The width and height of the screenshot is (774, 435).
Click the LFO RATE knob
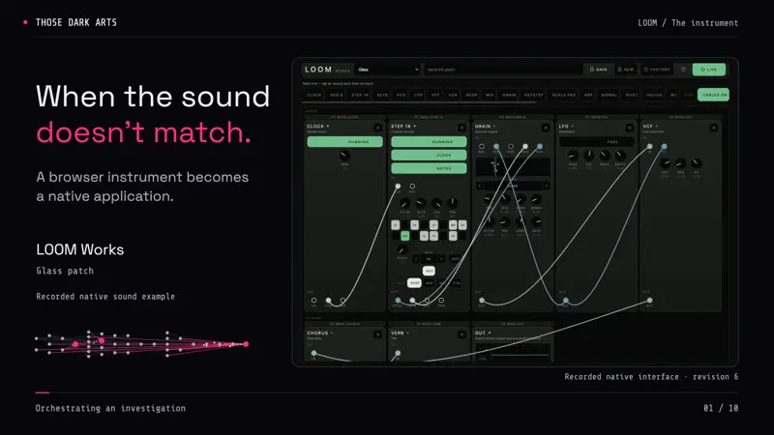[x=573, y=156]
